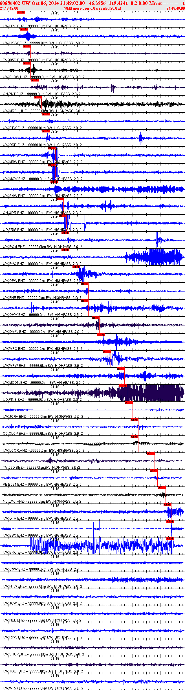Select the UO.PINE.BHZ station label
185x690 pixels.
43,400
